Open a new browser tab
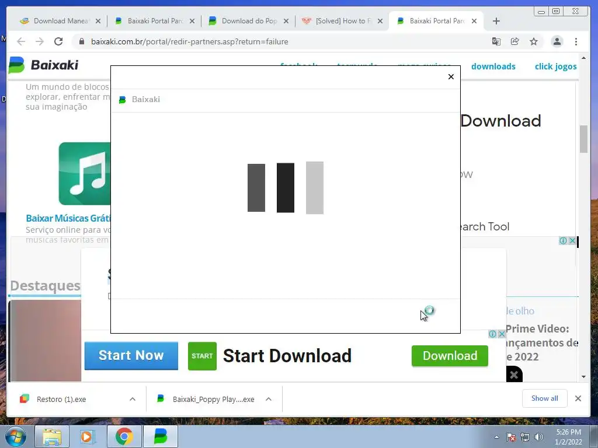Image resolution: width=598 pixels, height=448 pixels. (496, 21)
